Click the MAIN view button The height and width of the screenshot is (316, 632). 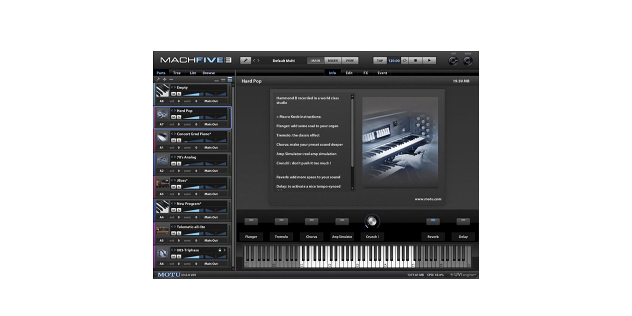315,61
